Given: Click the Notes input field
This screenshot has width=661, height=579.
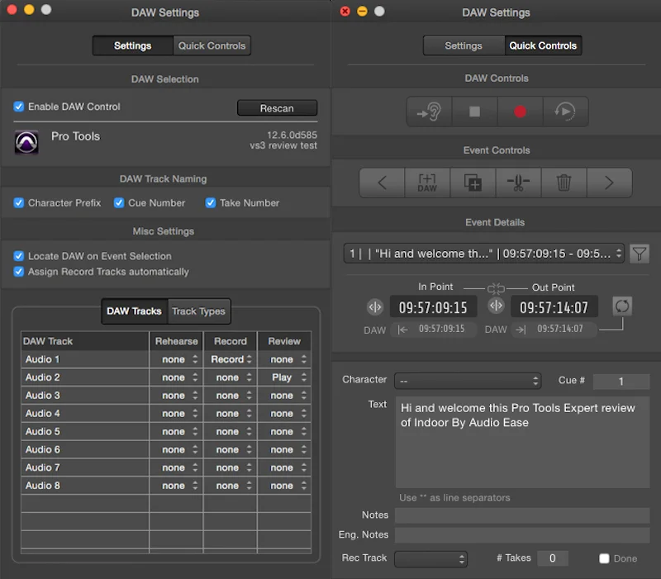Looking at the screenshot, I should [522, 515].
